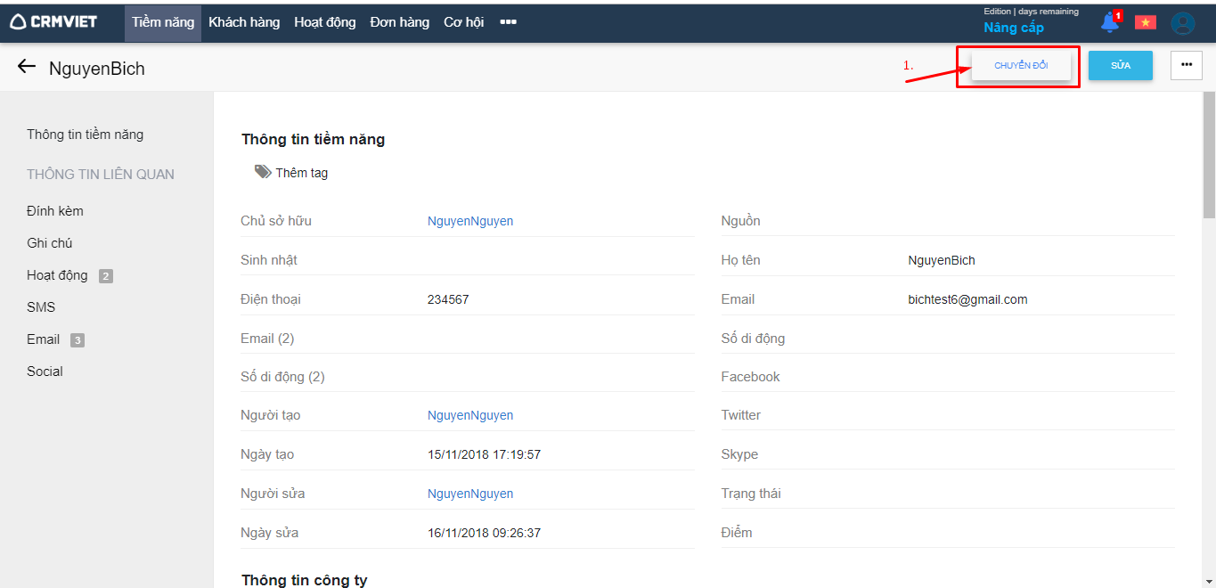This screenshot has height=588, width=1216.
Task: Open the Tiềm năng menu tab
Action: coord(163,22)
